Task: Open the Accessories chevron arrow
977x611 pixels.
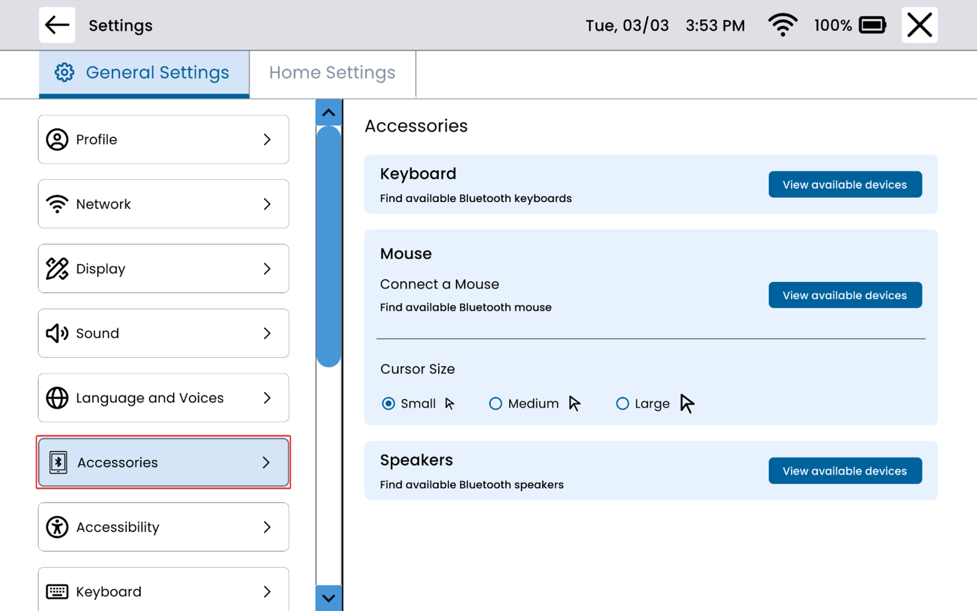Action: click(266, 462)
